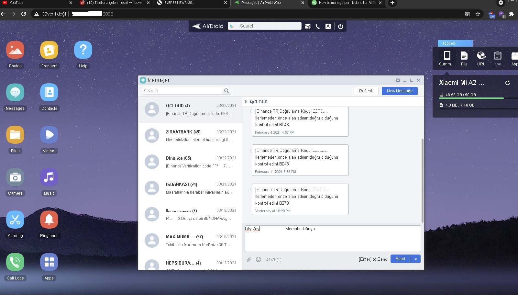Viewport: 518px width, 295px height.
Task: Click the AirDroid logo
Action: click(x=208, y=26)
